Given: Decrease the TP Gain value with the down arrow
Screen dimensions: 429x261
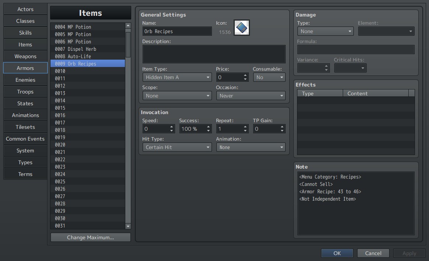Looking at the screenshot, I should tap(282, 131).
